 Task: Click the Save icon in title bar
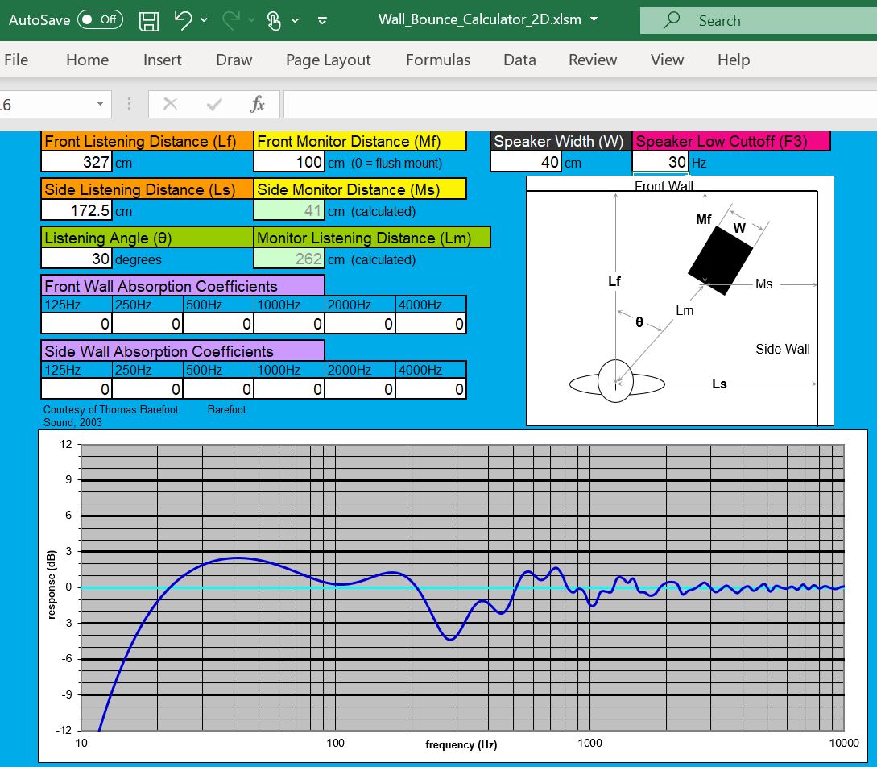click(148, 20)
